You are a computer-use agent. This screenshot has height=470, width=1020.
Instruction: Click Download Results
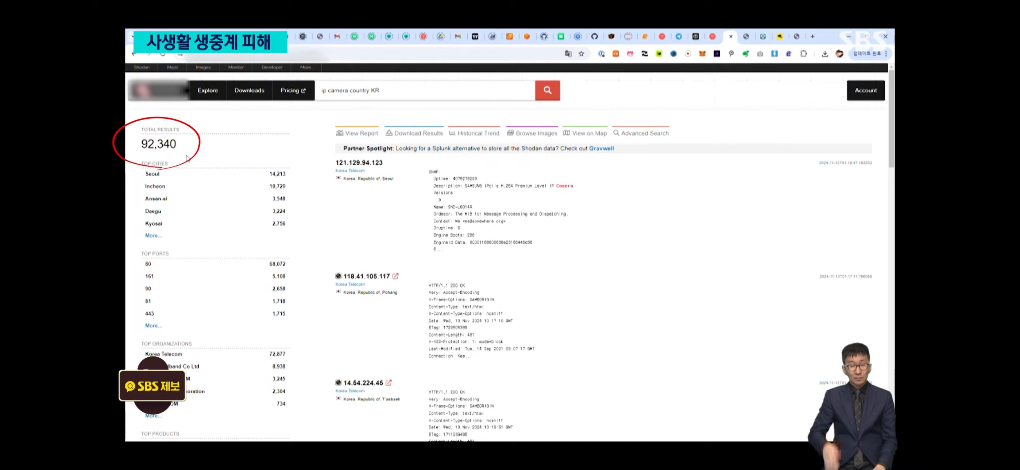pos(414,133)
